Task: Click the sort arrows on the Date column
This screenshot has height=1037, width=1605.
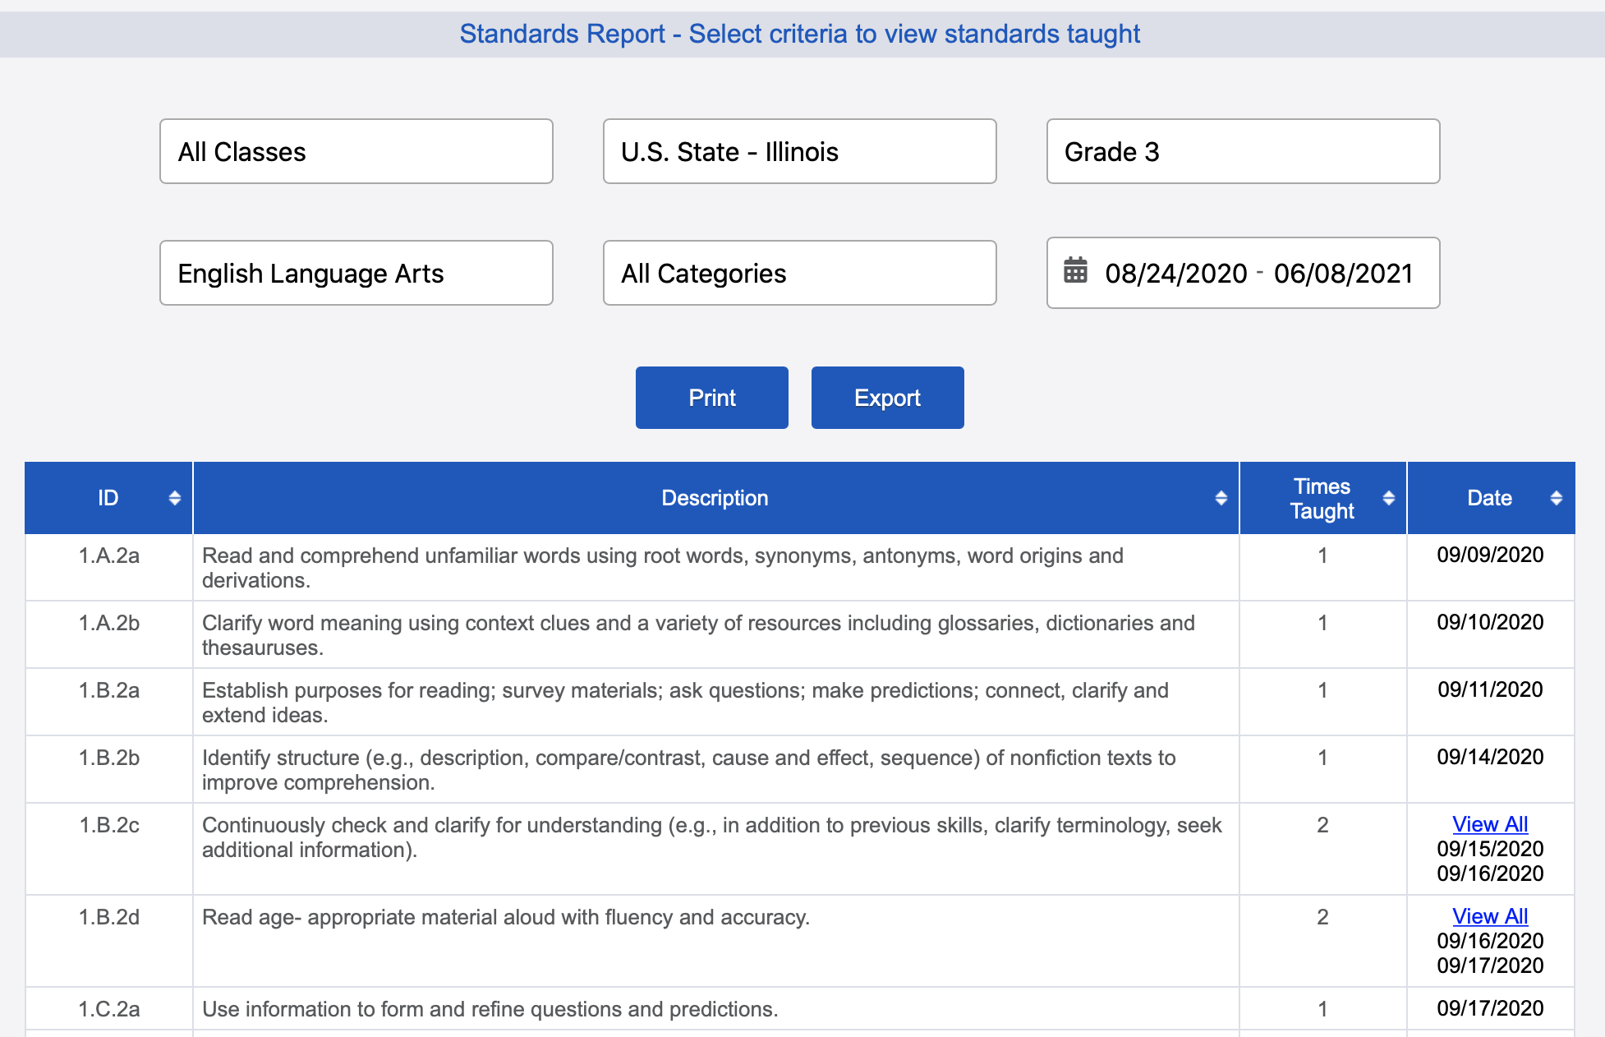Action: [1557, 497]
